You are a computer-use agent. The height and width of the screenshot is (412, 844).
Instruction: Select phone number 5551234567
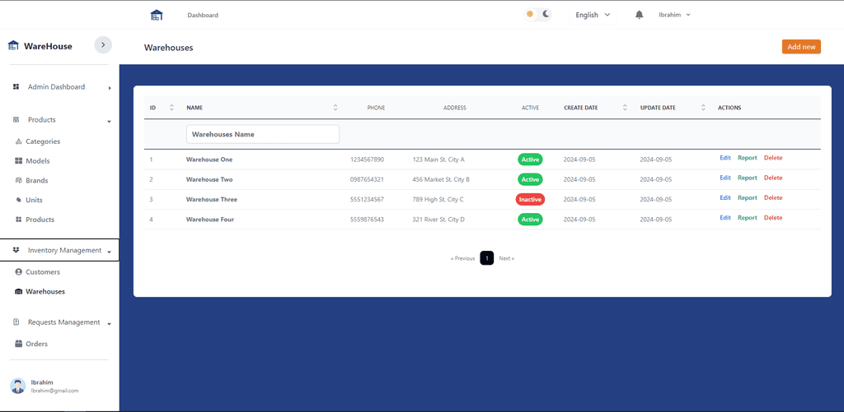point(367,199)
